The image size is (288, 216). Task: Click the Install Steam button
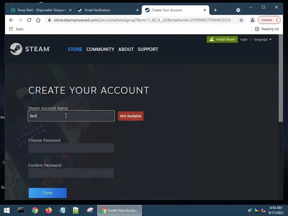click(x=222, y=39)
